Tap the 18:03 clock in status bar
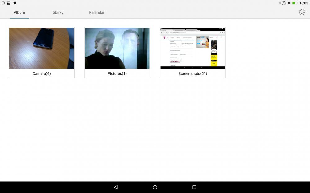 [303, 3]
